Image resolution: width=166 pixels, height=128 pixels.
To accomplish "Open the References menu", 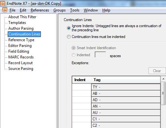I will tap(40, 10).
